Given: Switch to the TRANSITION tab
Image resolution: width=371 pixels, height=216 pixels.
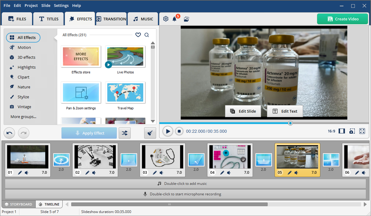Looking at the screenshot, I should pyautogui.click(x=111, y=19).
